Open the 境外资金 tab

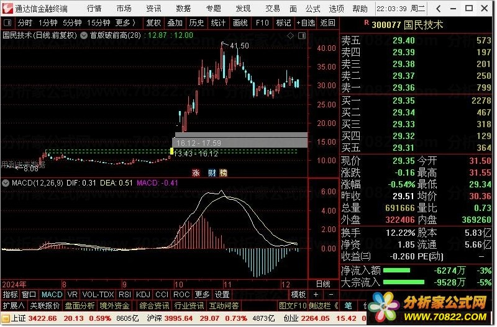click(x=114, y=306)
